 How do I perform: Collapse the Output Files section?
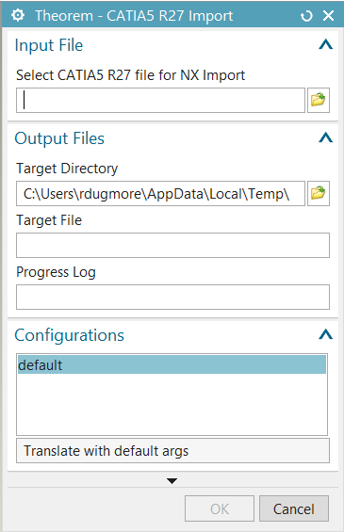tap(326, 137)
